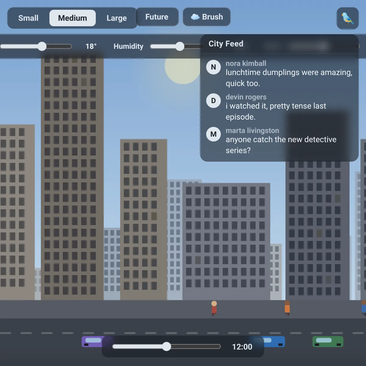Click the pedestrian in red shirt
366x366 pixels.
(214, 308)
